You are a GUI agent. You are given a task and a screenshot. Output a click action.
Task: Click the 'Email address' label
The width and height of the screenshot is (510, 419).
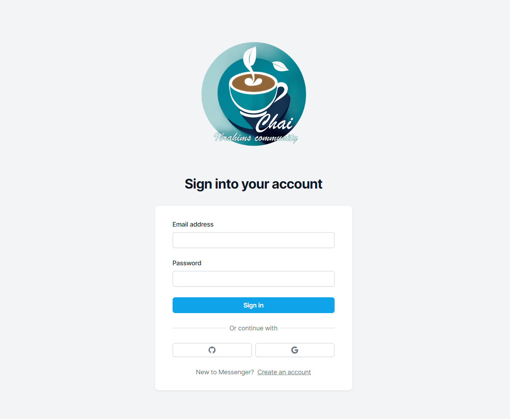(x=193, y=224)
